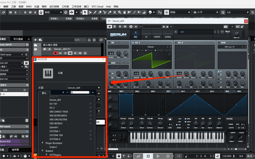Switch to Serum FX tab
The image size is (255, 159).
coord(146,34)
